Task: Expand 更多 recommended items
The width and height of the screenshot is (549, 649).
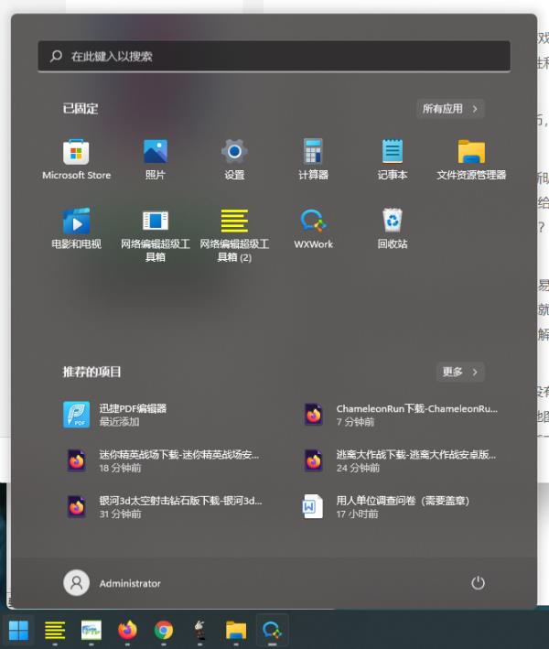Action: pyautogui.click(x=460, y=373)
